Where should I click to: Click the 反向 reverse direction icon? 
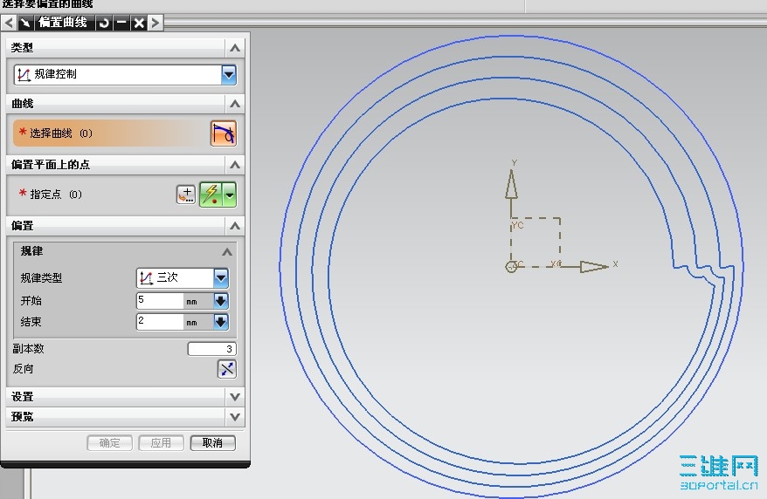click(226, 369)
